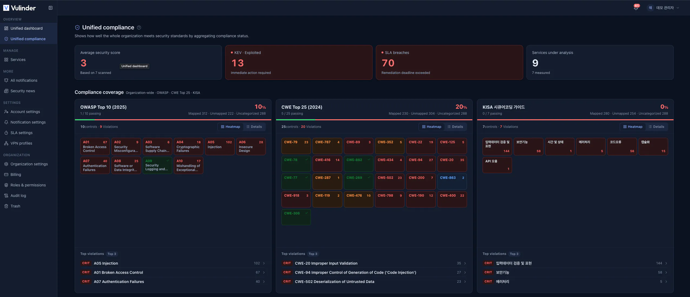690x297 pixels.
Task: Click the API 오용 KISA tile
Action: 497,165
